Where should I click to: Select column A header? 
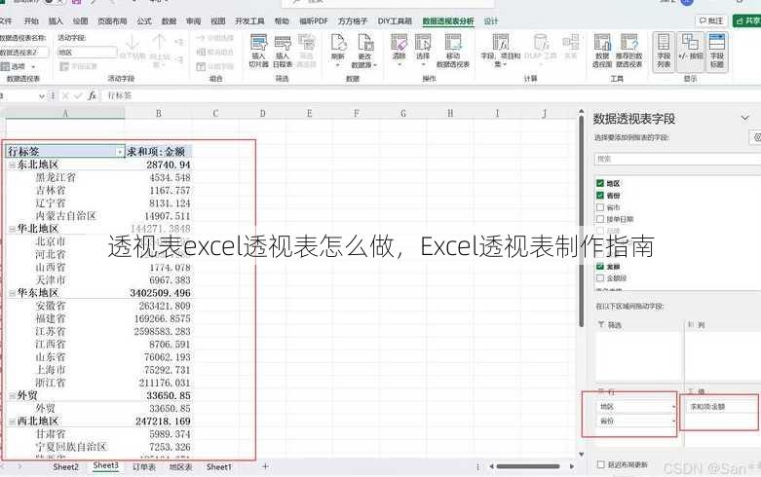[x=65, y=114]
